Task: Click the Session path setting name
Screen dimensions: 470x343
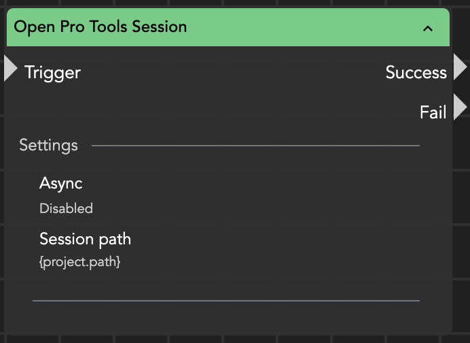Action: pos(85,239)
